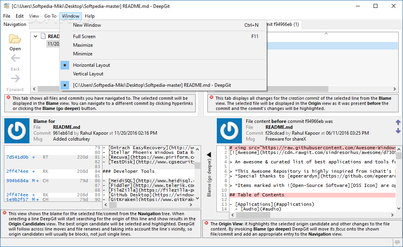Click the Open folder icon
403x247 pixels.
15,39
